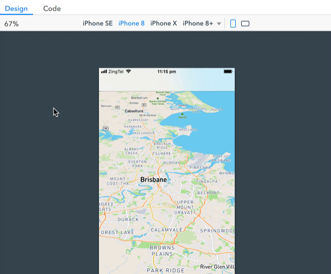The image size is (331, 274).
Task: Switch to portrait orientation icon
Action: [x=233, y=24]
